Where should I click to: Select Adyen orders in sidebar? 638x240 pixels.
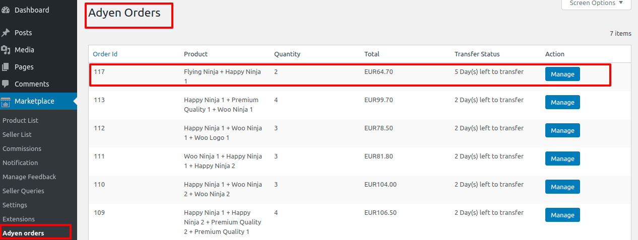coord(23,233)
